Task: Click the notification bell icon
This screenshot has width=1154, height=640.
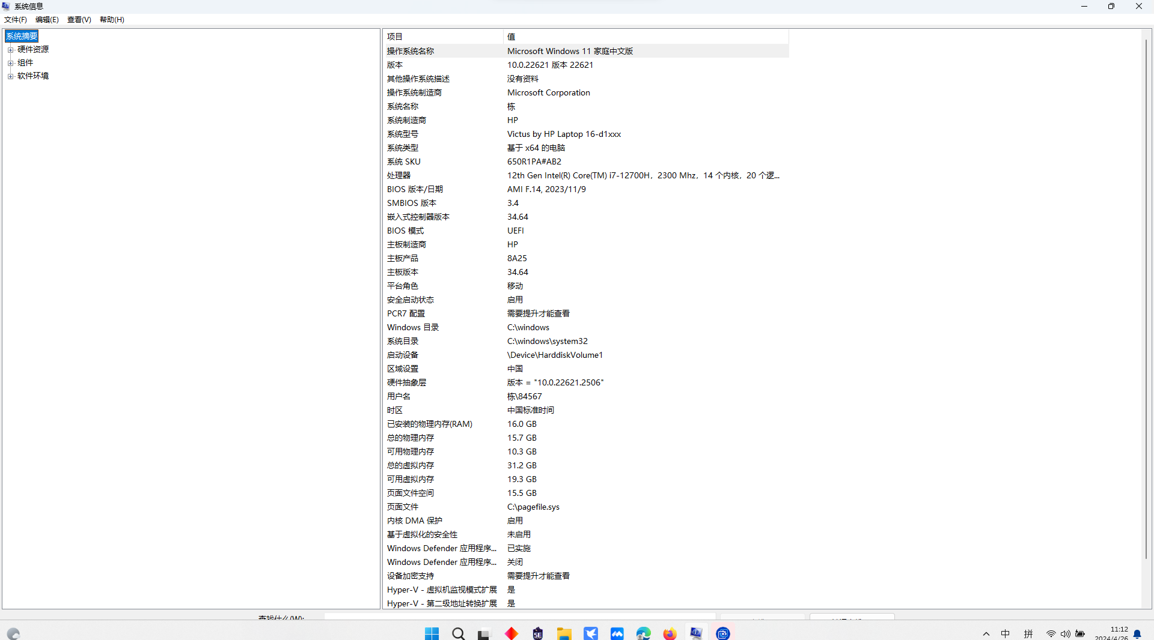Action: coord(1137,634)
